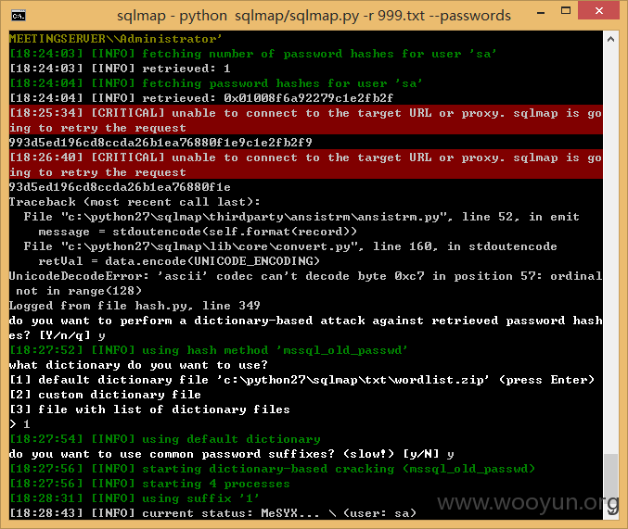
Task: Click the 'message = stdoutencode(self.format(record))' line
Action: point(198,232)
